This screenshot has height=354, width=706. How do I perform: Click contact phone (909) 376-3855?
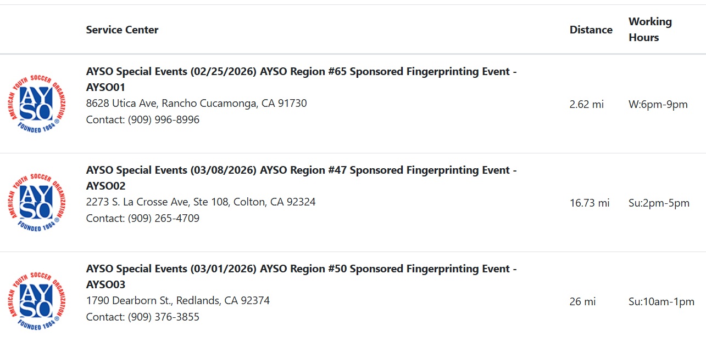pyautogui.click(x=163, y=317)
